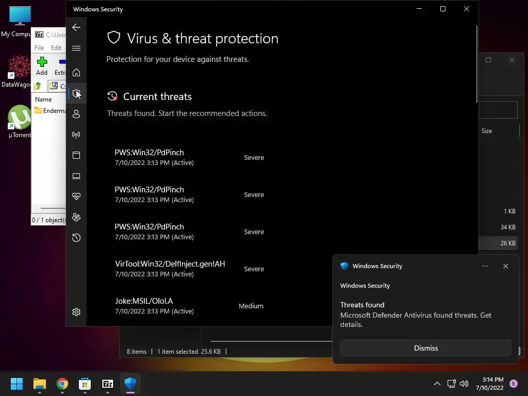The image size is (528, 396).
Task: Go up one folder in 7-Zip
Action: pos(38,86)
